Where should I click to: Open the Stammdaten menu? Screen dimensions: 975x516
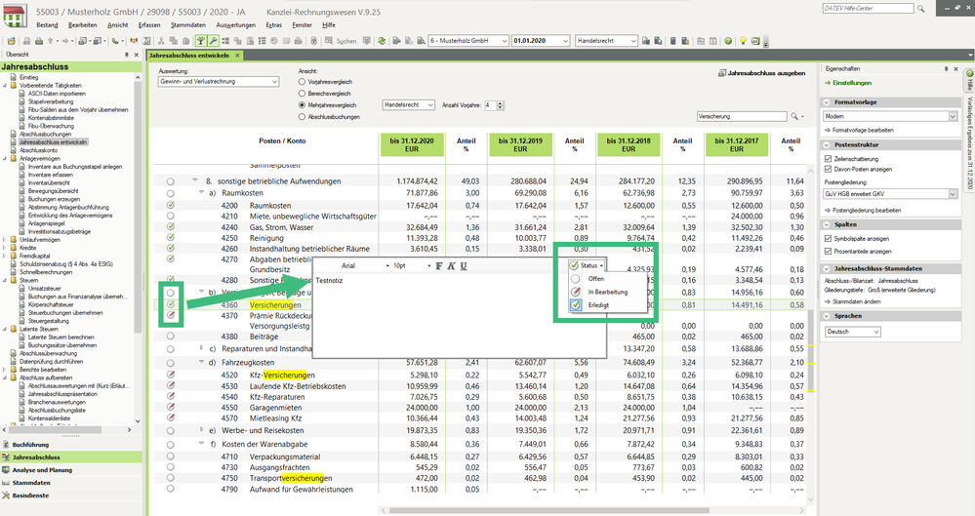188,24
